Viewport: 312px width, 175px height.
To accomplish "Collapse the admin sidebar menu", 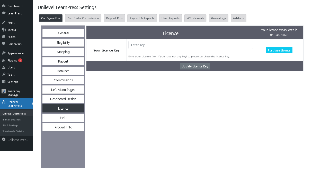I will (x=18, y=140).
